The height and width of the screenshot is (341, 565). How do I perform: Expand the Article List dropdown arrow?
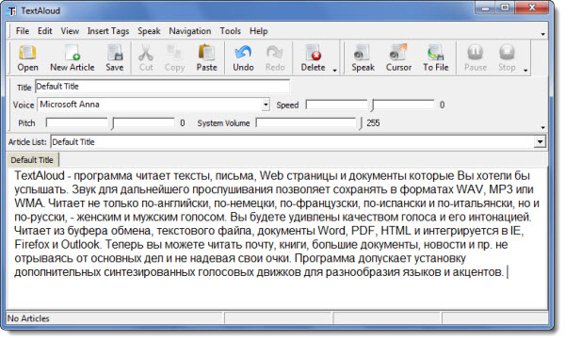(540, 141)
